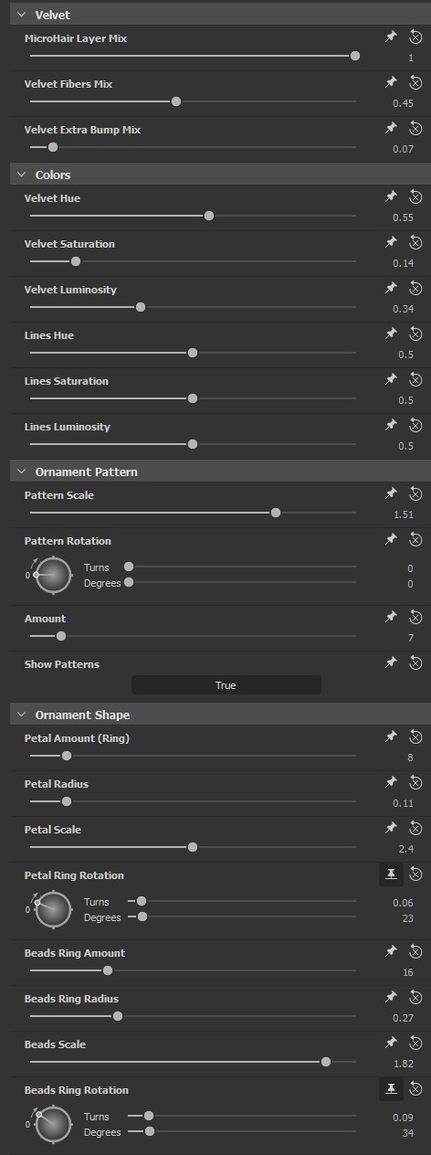Collapse the Colors section
The height and width of the screenshot is (1155, 431).
pos(21,175)
